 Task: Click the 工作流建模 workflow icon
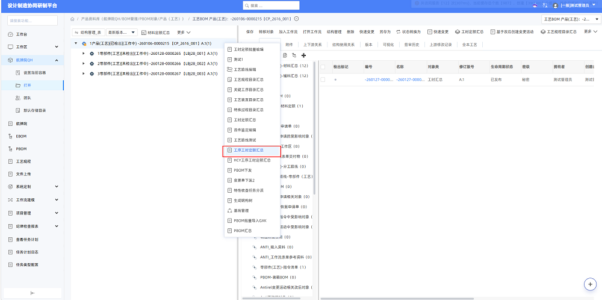pos(10,200)
